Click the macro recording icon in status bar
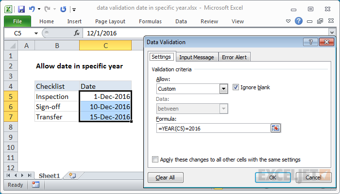 coord(35,185)
